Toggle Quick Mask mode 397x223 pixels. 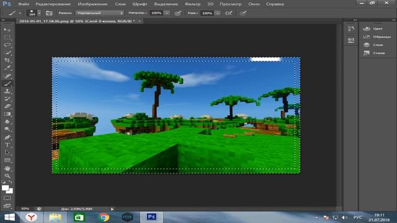(x=7, y=198)
